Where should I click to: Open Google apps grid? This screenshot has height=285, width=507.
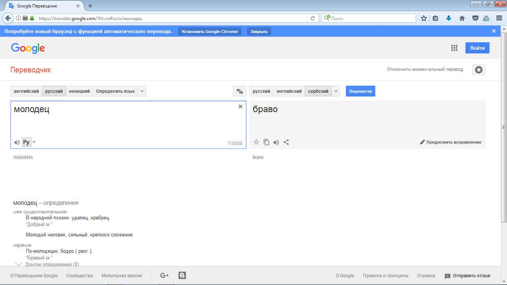(x=454, y=48)
